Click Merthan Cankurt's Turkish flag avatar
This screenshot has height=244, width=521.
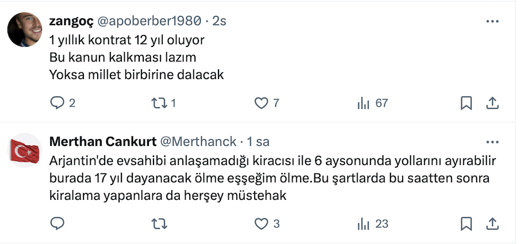25,150
